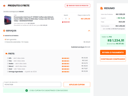The width and height of the screenshot is (128, 96).
Task: Choose GFL shipping, up to 3 business days
Action: (8, 58)
